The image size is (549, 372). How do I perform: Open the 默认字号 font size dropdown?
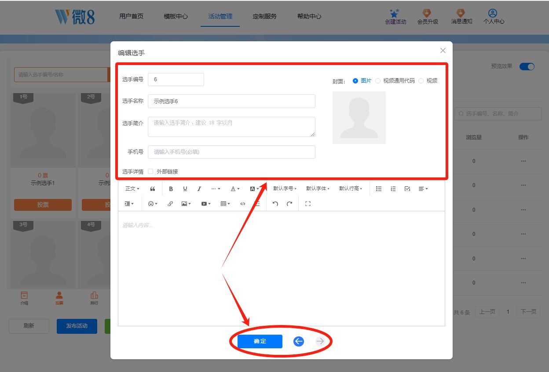(x=285, y=189)
